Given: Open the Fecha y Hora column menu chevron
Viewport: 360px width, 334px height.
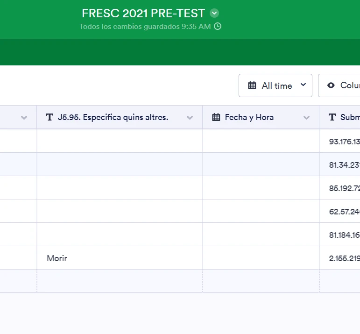Looking at the screenshot, I should pos(306,118).
